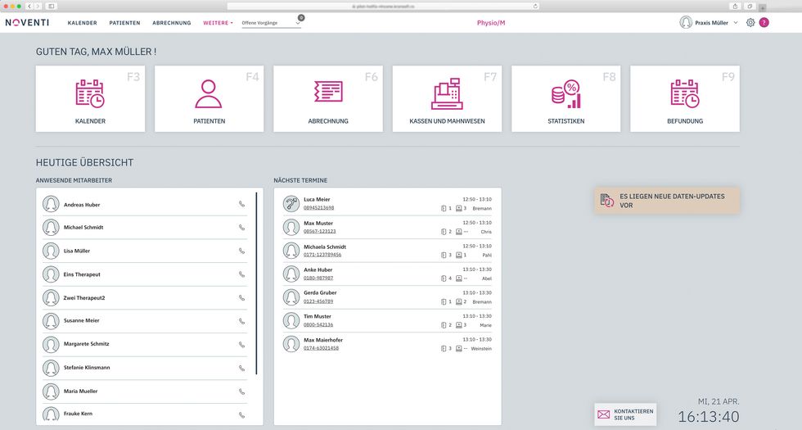Click Andreas Huber's avatar icon
Viewport: 802px width, 430px height.
pos(51,204)
